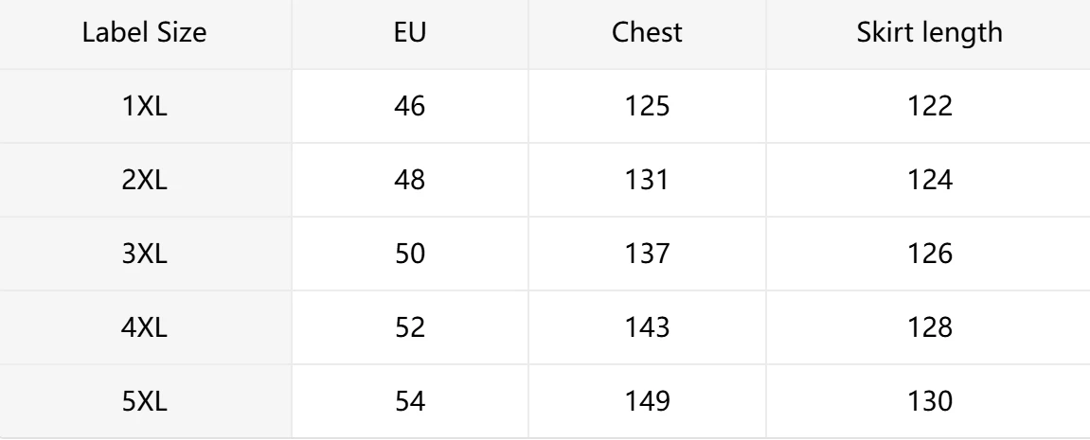Click skirt length value 128
1090x440 pixels.
929,327
